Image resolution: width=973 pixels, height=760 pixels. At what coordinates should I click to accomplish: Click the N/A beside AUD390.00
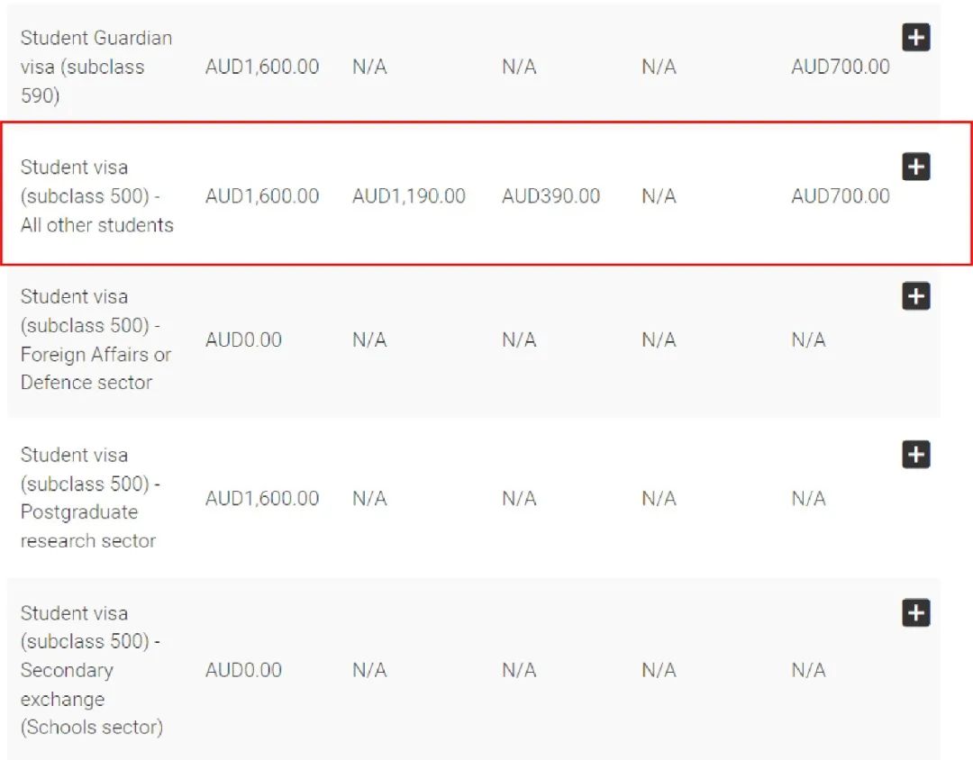coord(659,196)
